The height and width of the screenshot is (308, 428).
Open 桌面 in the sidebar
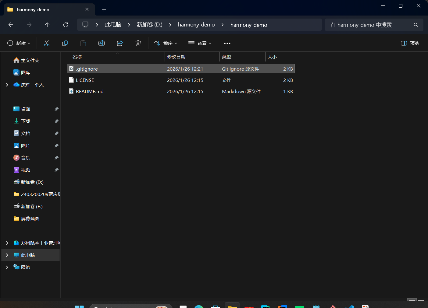[26, 109]
